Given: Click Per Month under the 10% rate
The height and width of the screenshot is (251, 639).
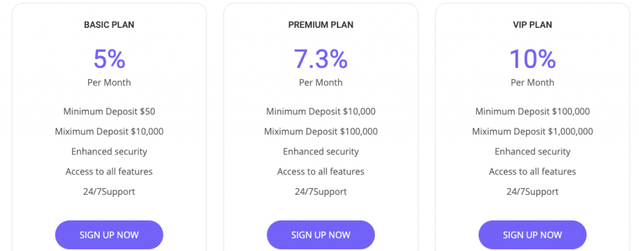Looking at the screenshot, I should [533, 83].
